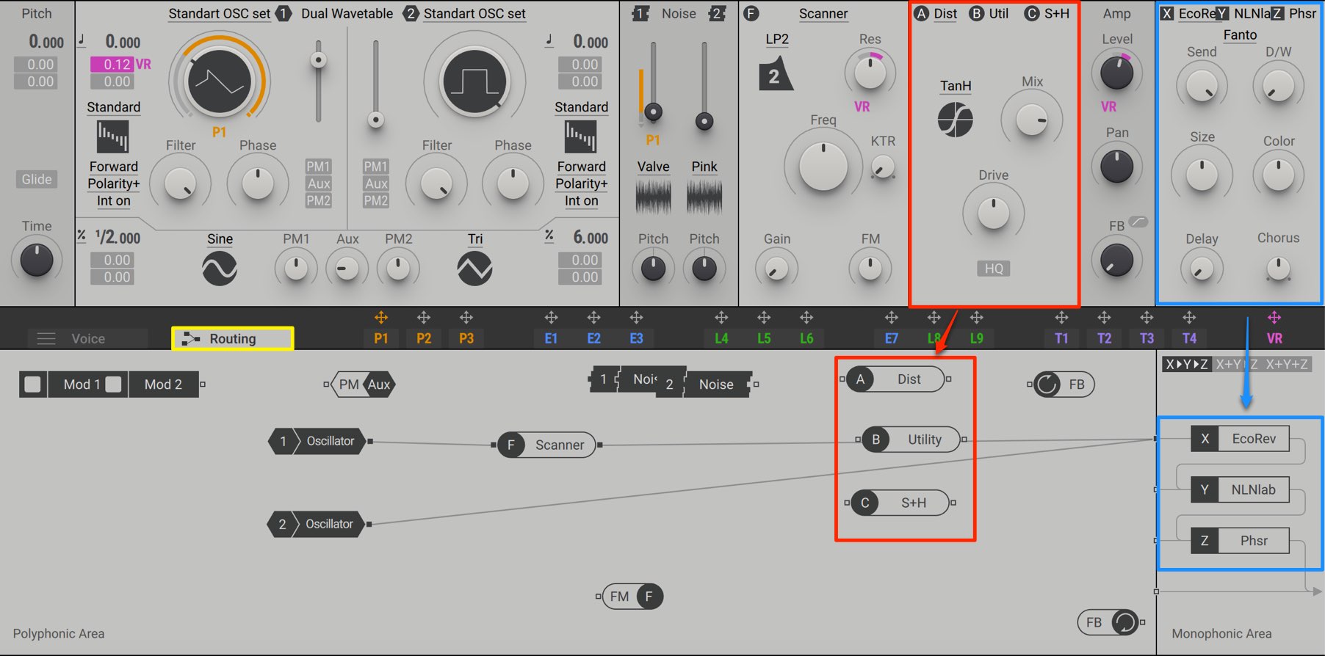The image size is (1325, 656).
Task: Select the Tri wave icon
Action: pos(475,269)
